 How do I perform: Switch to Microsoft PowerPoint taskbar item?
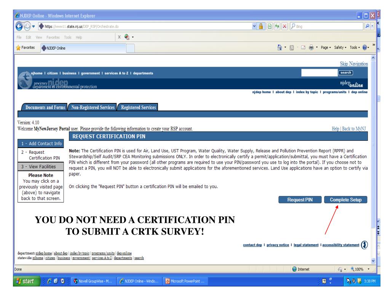pyautogui.click(x=185, y=281)
